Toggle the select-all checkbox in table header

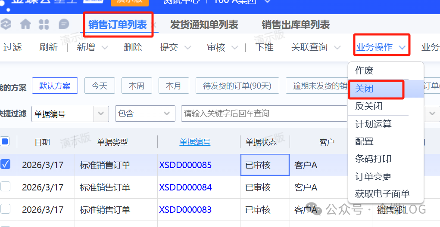(5, 141)
